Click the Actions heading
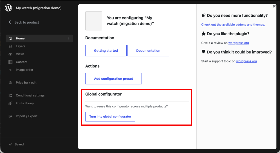Image resolution: width=280 pixels, height=153 pixels. coord(92,66)
